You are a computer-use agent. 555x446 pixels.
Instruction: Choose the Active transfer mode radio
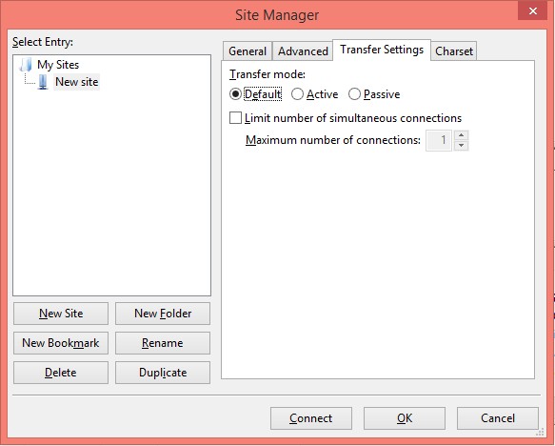(297, 94)
